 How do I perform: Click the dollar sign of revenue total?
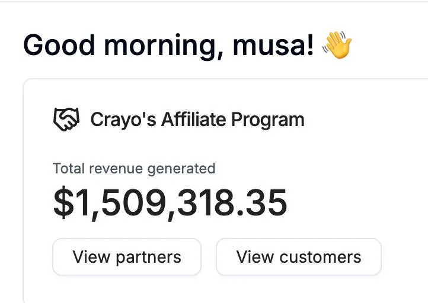pyautogui.click(x=62, y=202)
